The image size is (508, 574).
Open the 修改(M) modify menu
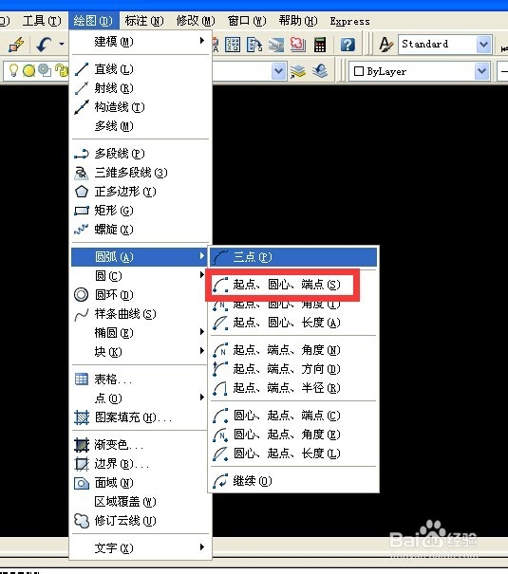coord(196,21)
